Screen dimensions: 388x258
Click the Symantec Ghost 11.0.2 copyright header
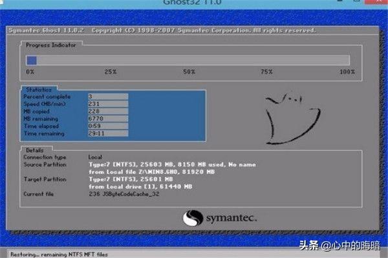(x=162, y=30)
